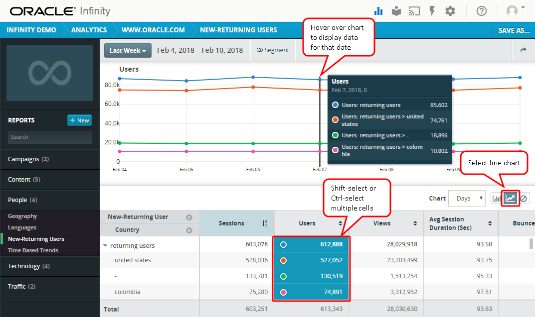535x317 pixels.
Task: Sort by Avg Session Duration arrows
Action: [x=490, y=223]
